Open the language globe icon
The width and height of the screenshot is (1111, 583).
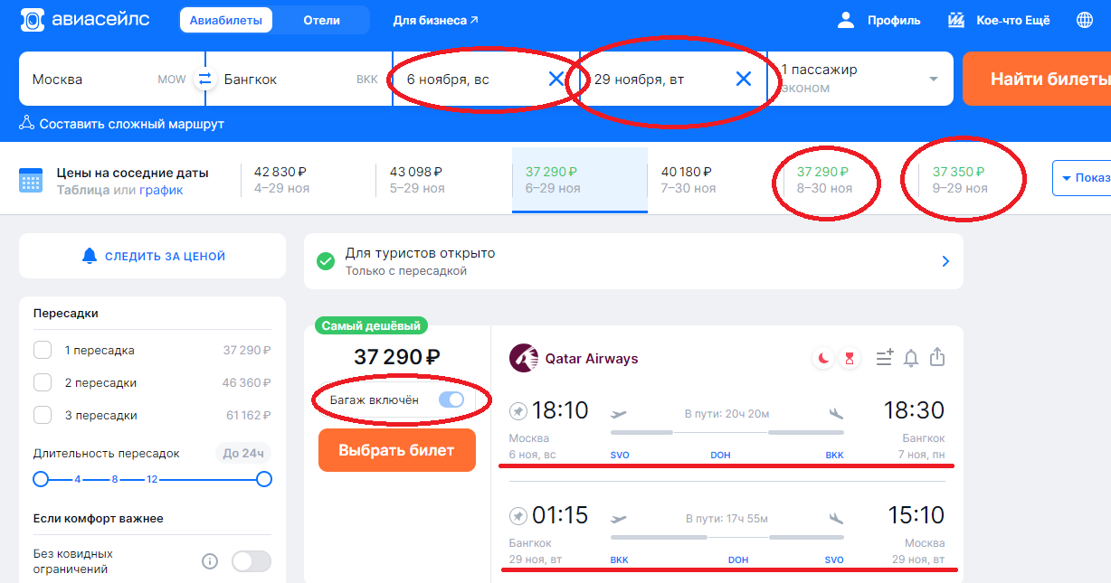click(x=1085, y=20)
